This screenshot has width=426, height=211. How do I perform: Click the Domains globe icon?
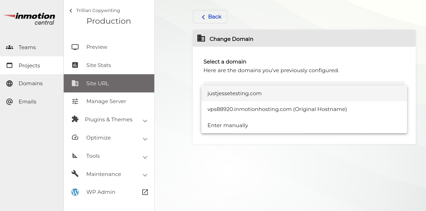(x=10, y=84)
